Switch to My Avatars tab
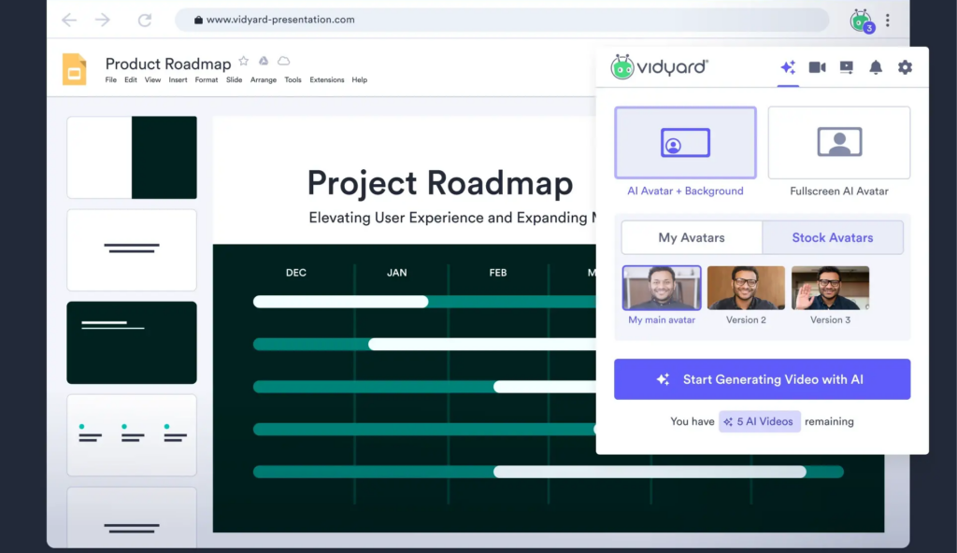Image resolution: width=957 pixels, height=553 pixels. (x=692, y=237)
